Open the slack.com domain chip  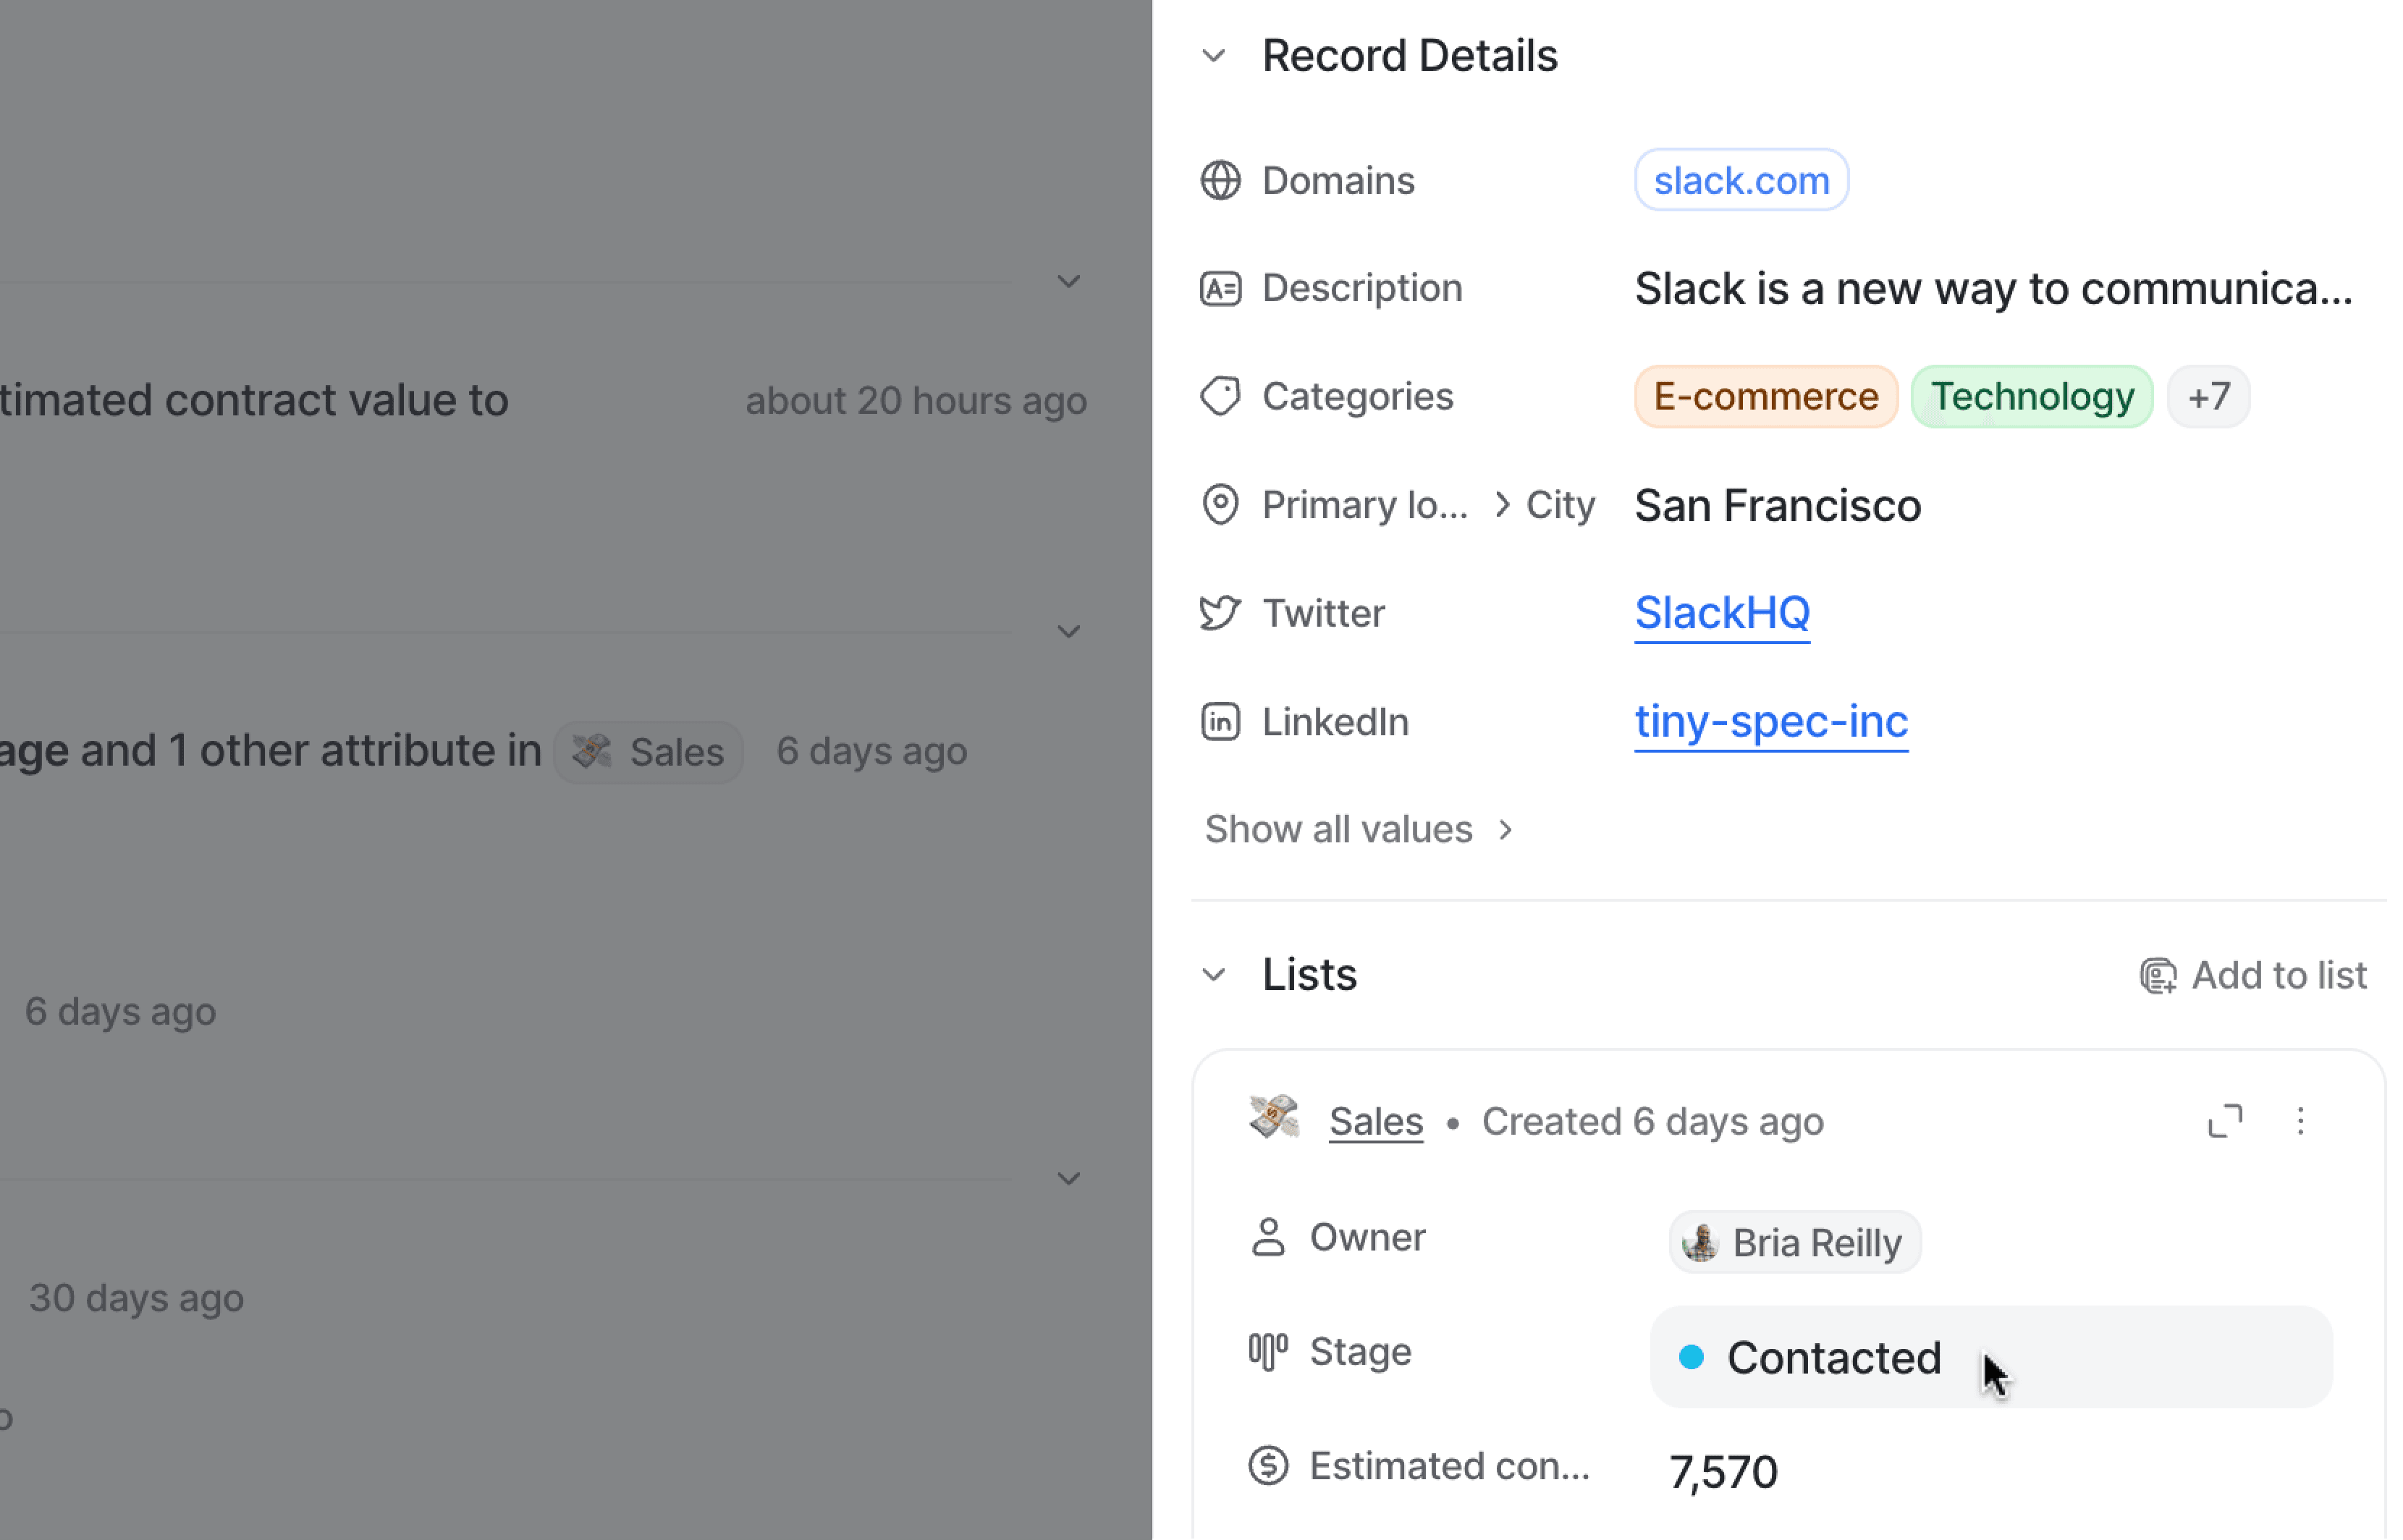[1741, 181]
